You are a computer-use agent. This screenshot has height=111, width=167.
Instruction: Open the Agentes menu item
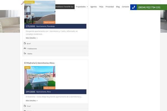coord(94,7)
